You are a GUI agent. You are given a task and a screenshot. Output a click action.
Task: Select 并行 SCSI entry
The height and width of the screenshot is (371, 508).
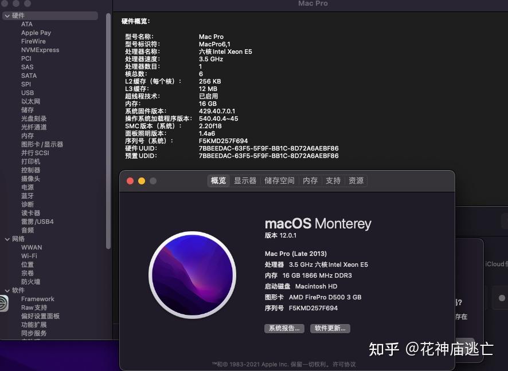point(36,153)
